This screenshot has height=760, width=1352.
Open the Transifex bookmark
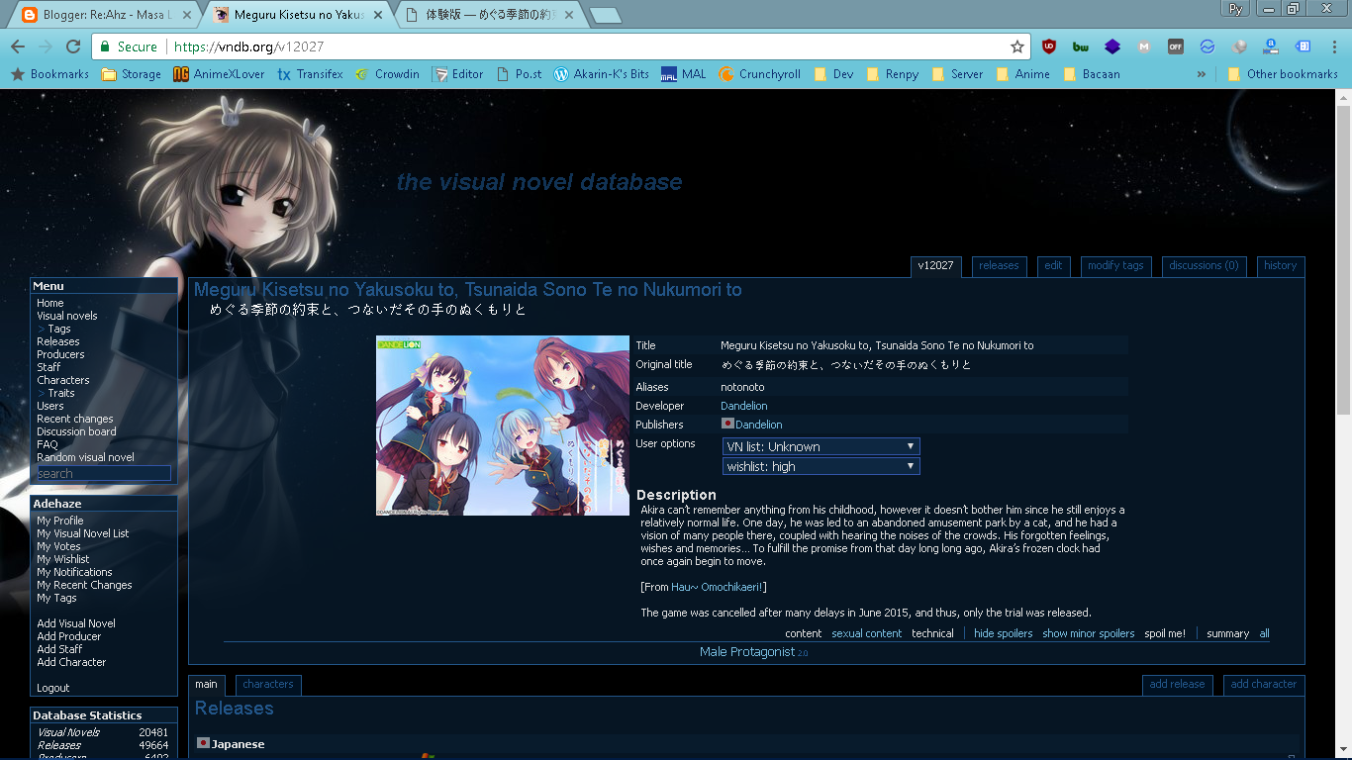click(x=310, y=74)
